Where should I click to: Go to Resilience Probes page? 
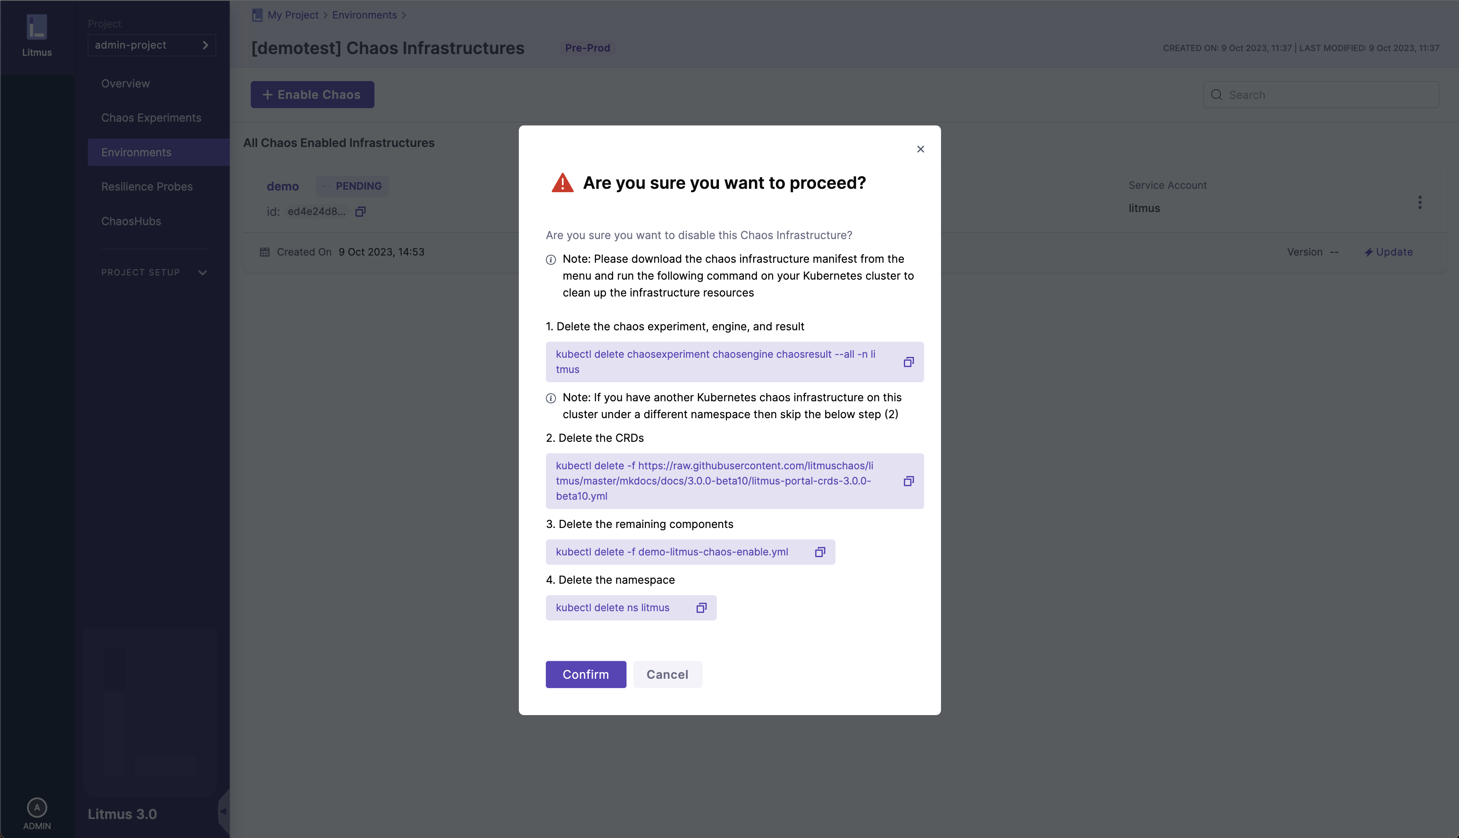(x=146, y=186)
